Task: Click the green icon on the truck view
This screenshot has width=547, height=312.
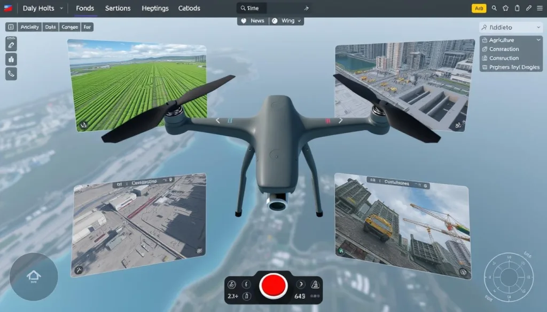Action: pyautogui.click(x=341, y=251)
